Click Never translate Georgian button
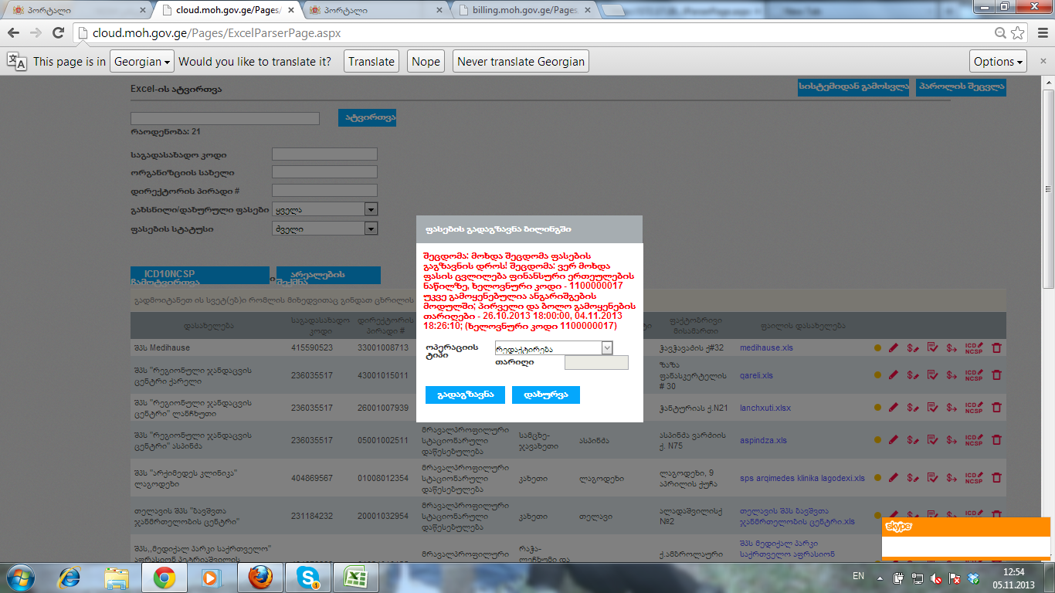The image size is (1055, 593). 521,62
